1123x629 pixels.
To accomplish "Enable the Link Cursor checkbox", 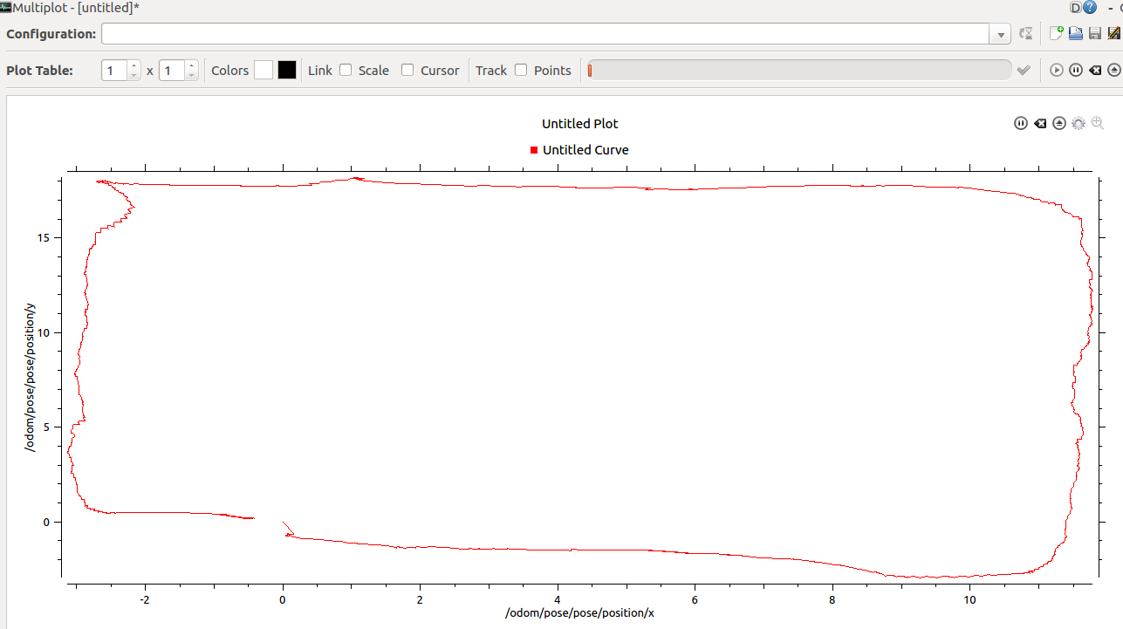I will 407,70.
